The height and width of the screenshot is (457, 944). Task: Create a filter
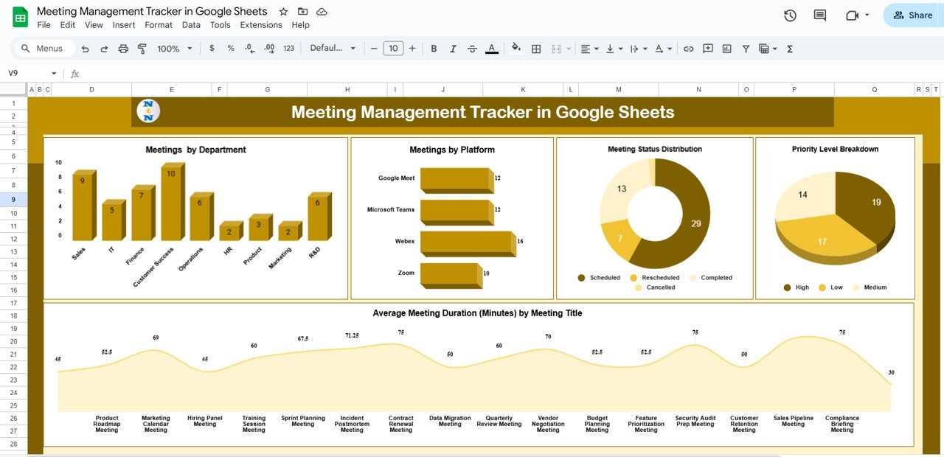coord(746,48)
